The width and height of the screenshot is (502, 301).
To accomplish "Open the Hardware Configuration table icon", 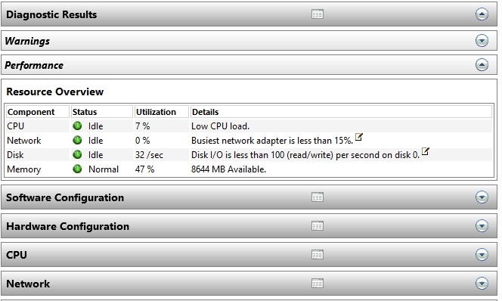I will click(x=318, y=225).
